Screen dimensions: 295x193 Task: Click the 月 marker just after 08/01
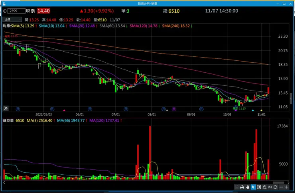[163, 109]
